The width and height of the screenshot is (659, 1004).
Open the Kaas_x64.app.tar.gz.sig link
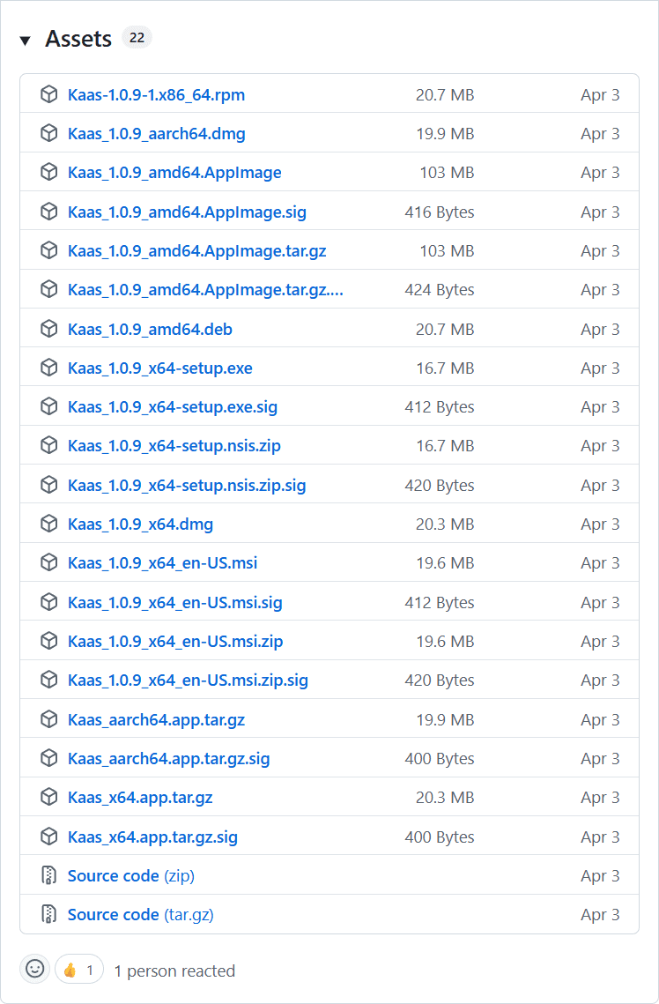(152, 837)
